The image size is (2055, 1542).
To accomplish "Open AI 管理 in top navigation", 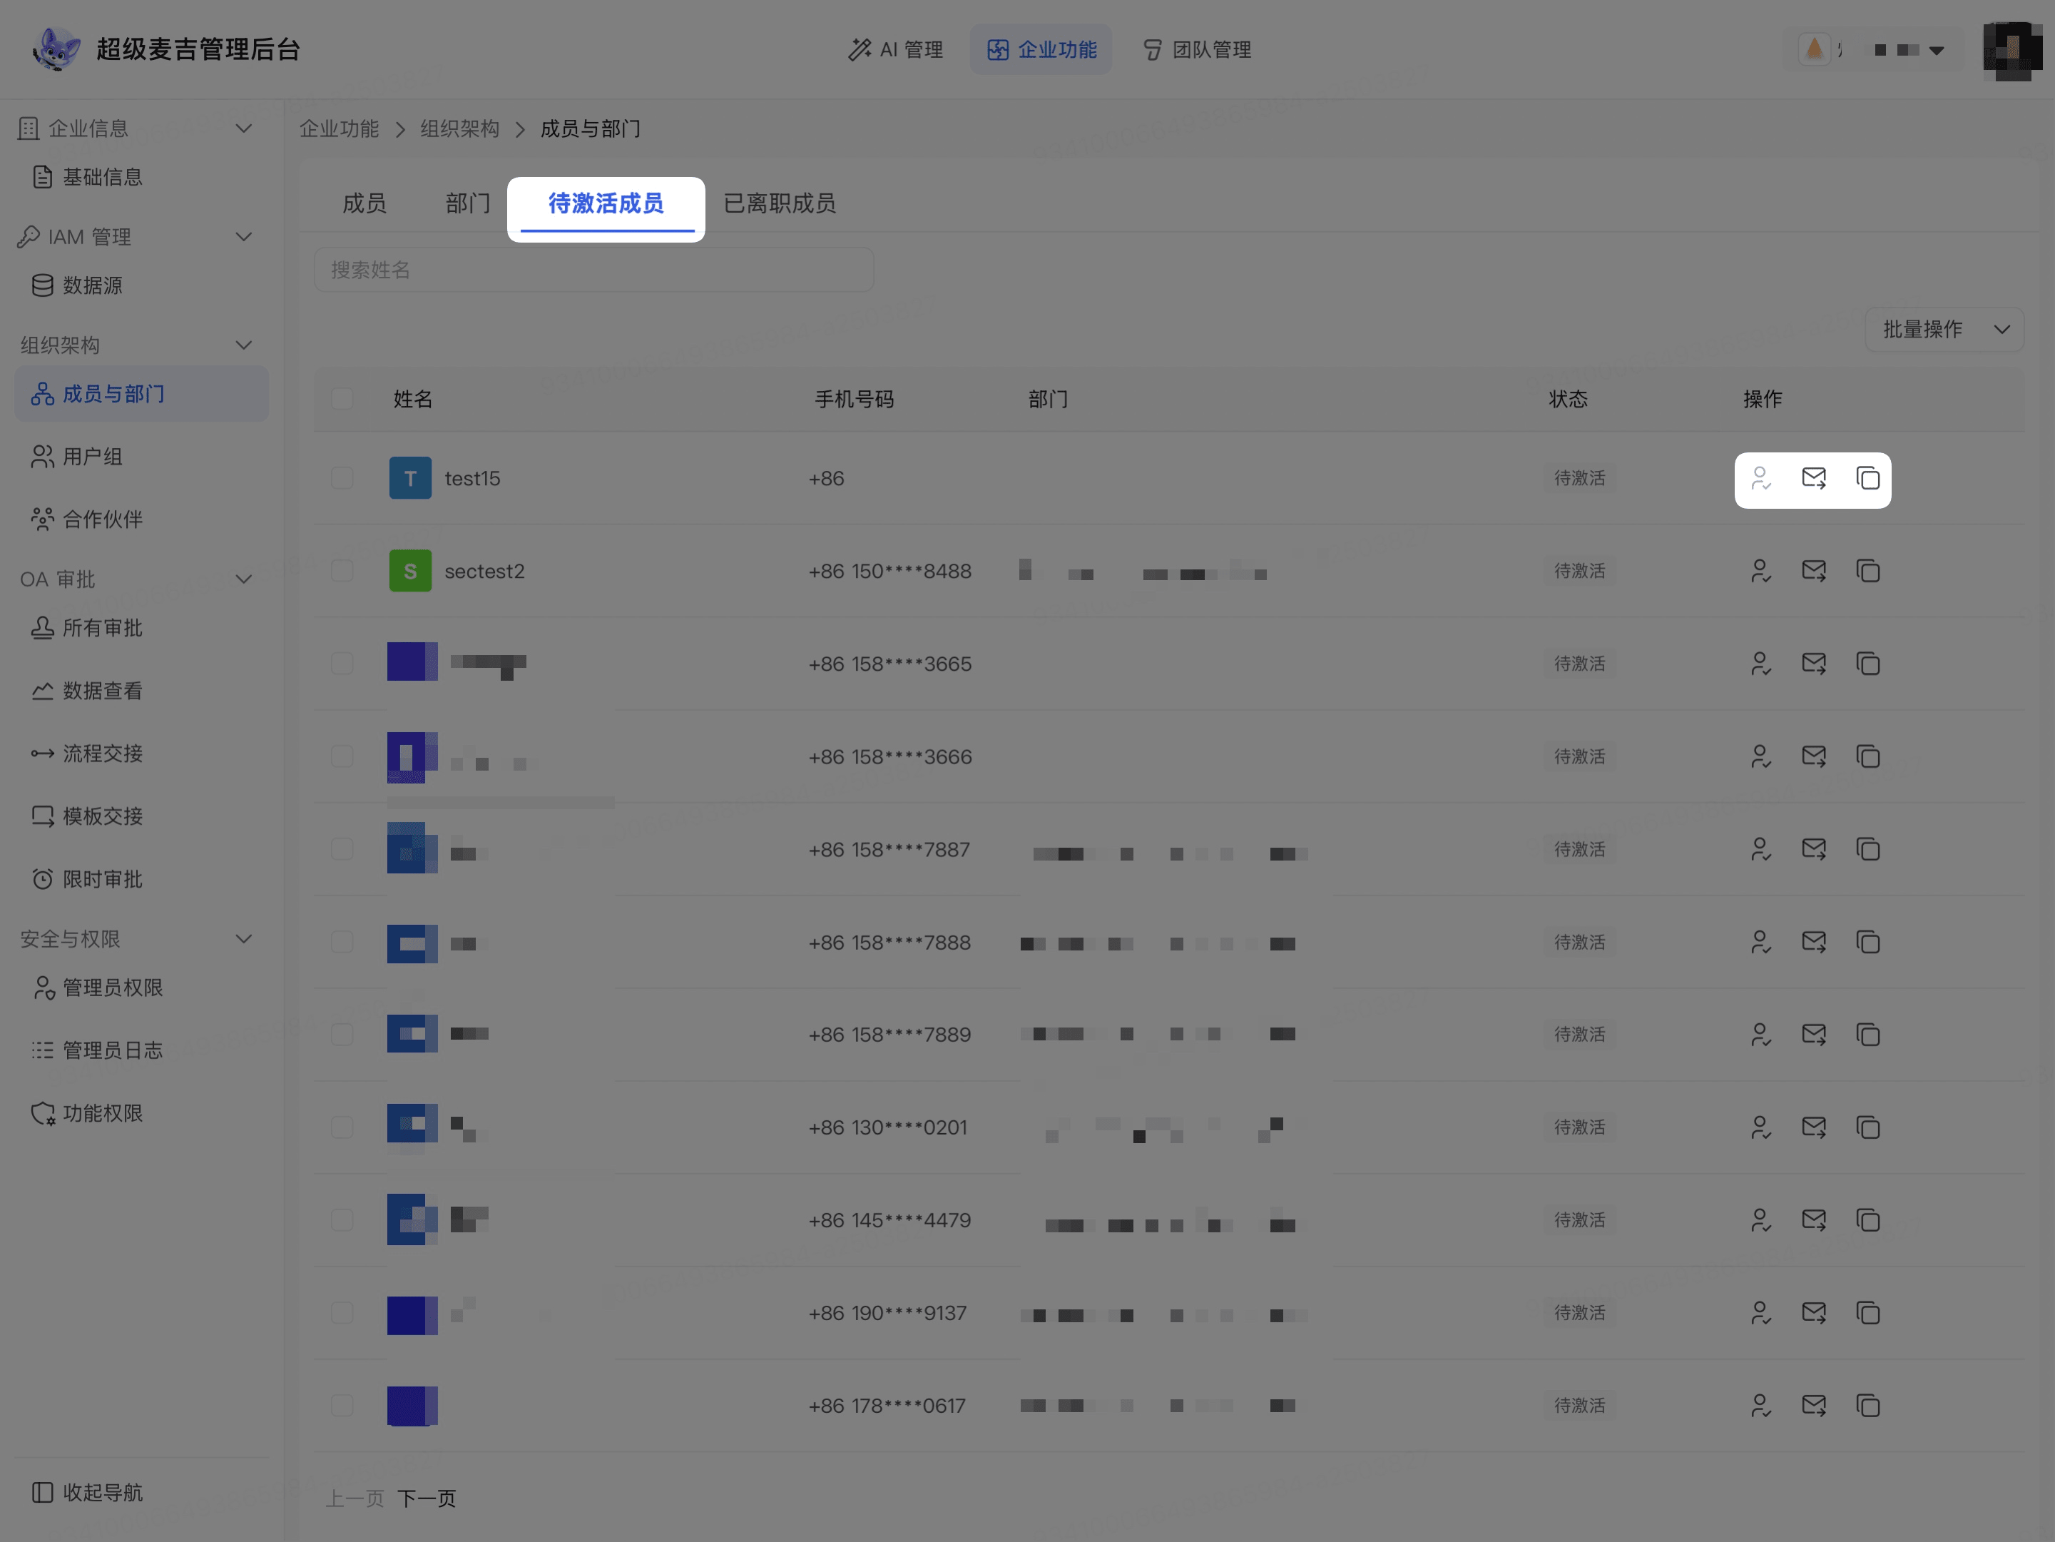I will [x=896, y=50].
